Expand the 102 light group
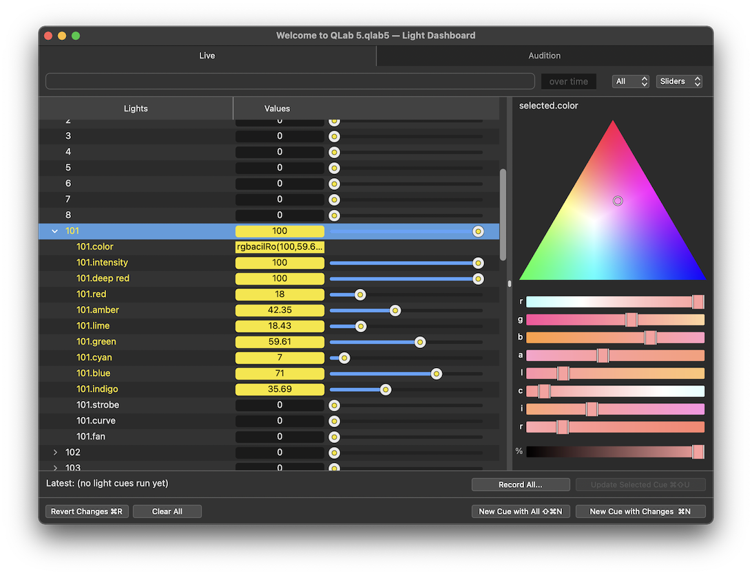 pos(55,453)
